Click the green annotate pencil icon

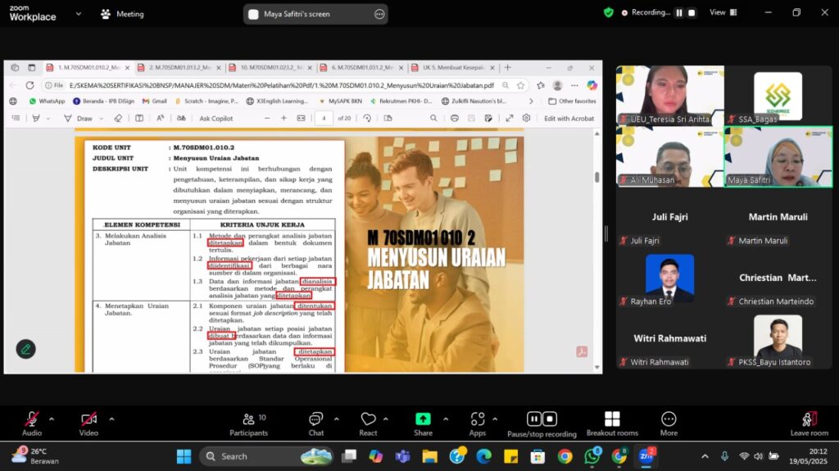pyautogui.click(x=26, y=349)
